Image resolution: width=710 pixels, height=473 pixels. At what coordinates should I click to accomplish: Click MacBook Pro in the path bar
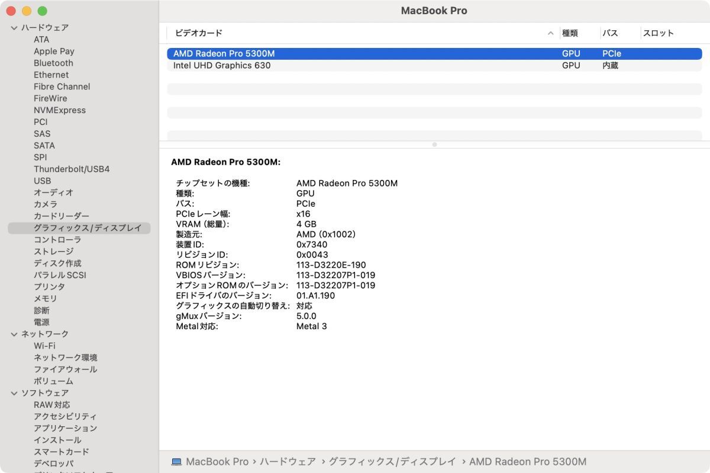click(217, 462)
